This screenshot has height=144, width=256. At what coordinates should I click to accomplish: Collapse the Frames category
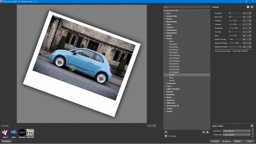(164, 38)
